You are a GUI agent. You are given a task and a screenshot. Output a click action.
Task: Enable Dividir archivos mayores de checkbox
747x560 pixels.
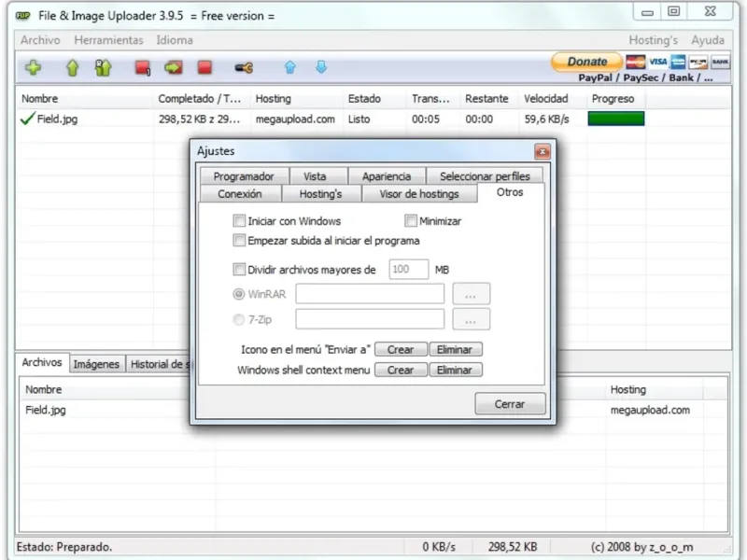point(239,269)
